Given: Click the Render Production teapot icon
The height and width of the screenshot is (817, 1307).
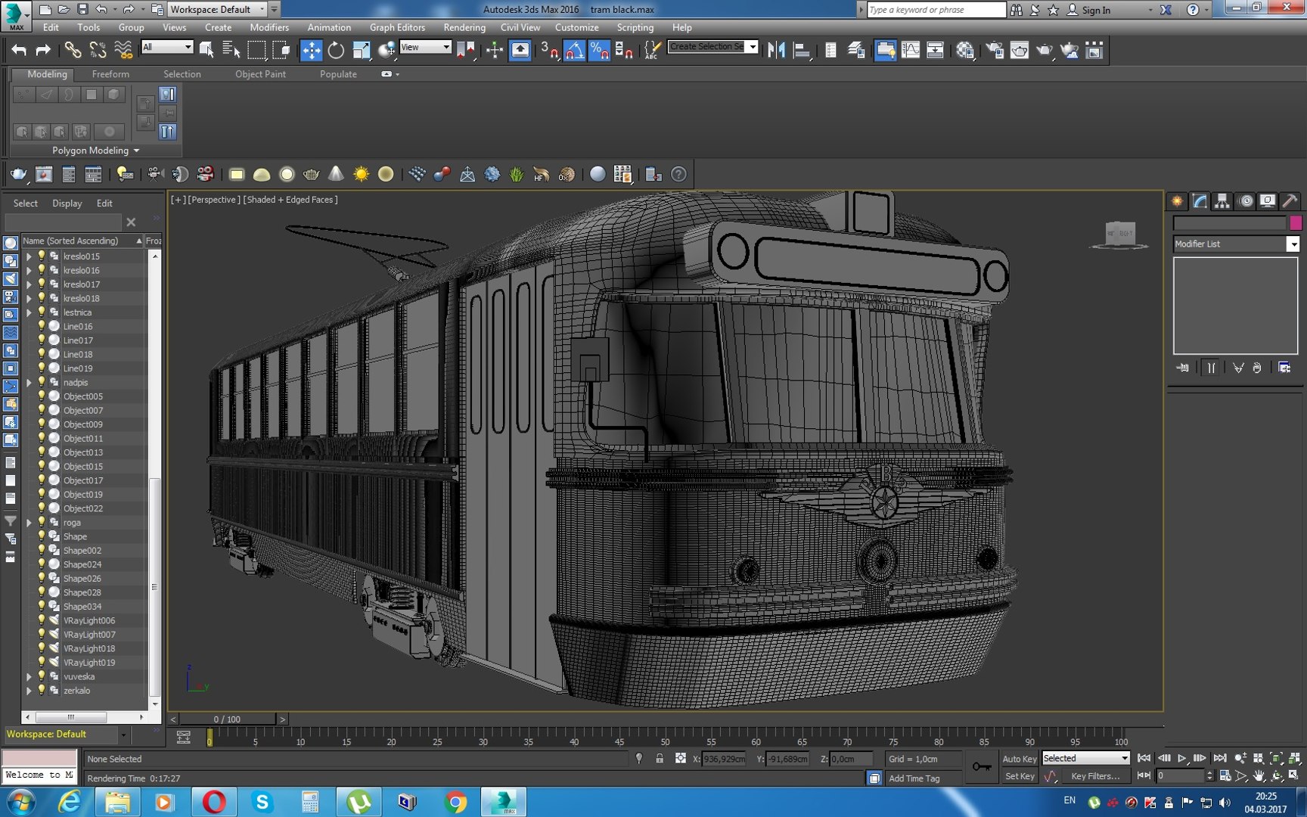Looking at the screenshot, I should pyautogui.click(x=1044, y=50).
